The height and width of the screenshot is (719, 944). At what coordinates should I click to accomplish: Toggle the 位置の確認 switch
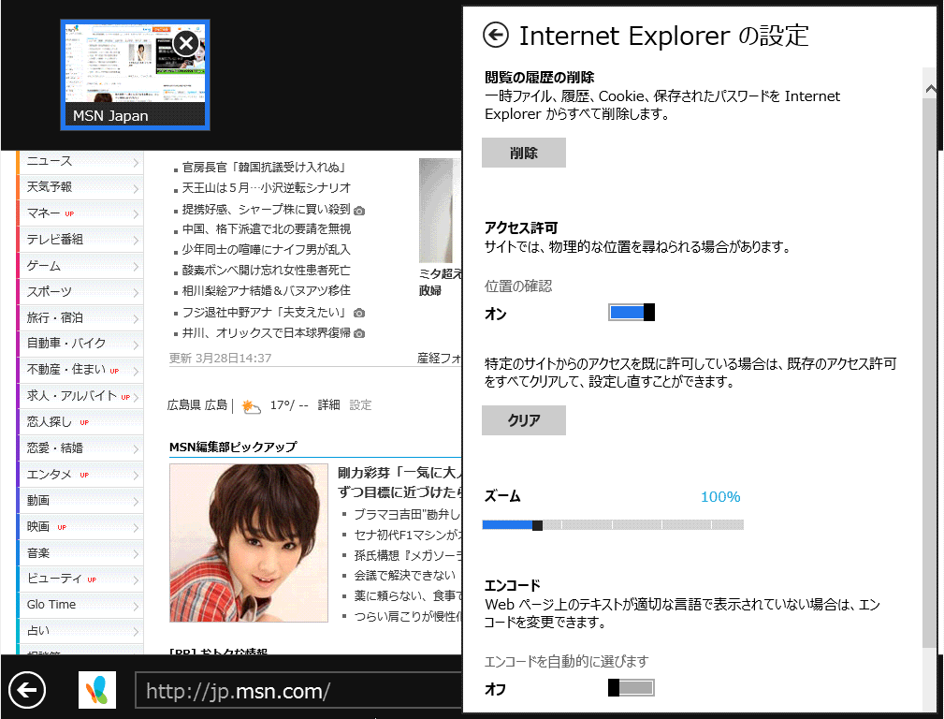[631, 312]
